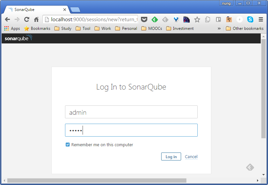Click the Cancel link
This screenshot has height=185, width=268.
[x=191, y=156]
